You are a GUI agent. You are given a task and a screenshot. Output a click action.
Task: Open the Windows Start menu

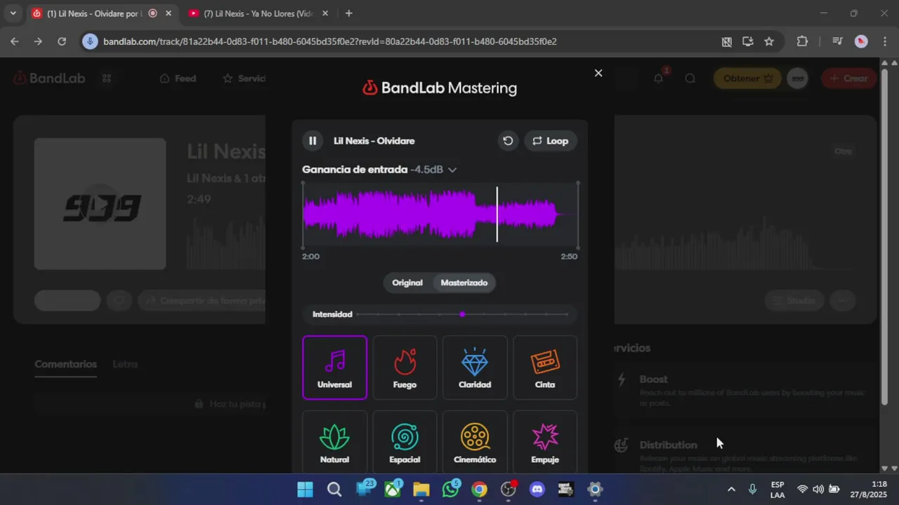[305, 490]
